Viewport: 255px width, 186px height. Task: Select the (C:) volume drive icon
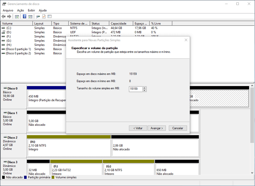click(4, 28)
